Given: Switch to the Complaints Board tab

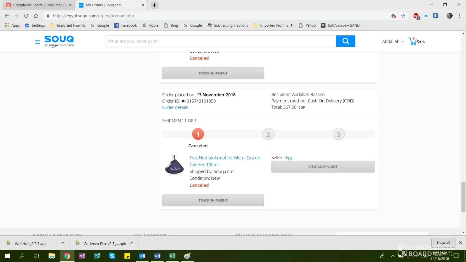Looking at the screenshot, I should tap(39, 5).
